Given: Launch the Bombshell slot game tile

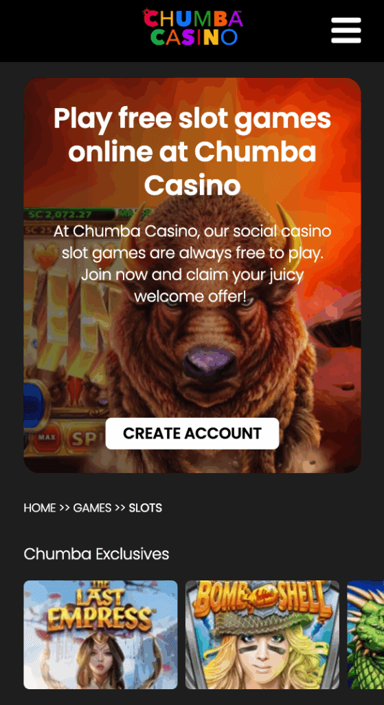Looking at the screenshot, I should click(262, 634).
